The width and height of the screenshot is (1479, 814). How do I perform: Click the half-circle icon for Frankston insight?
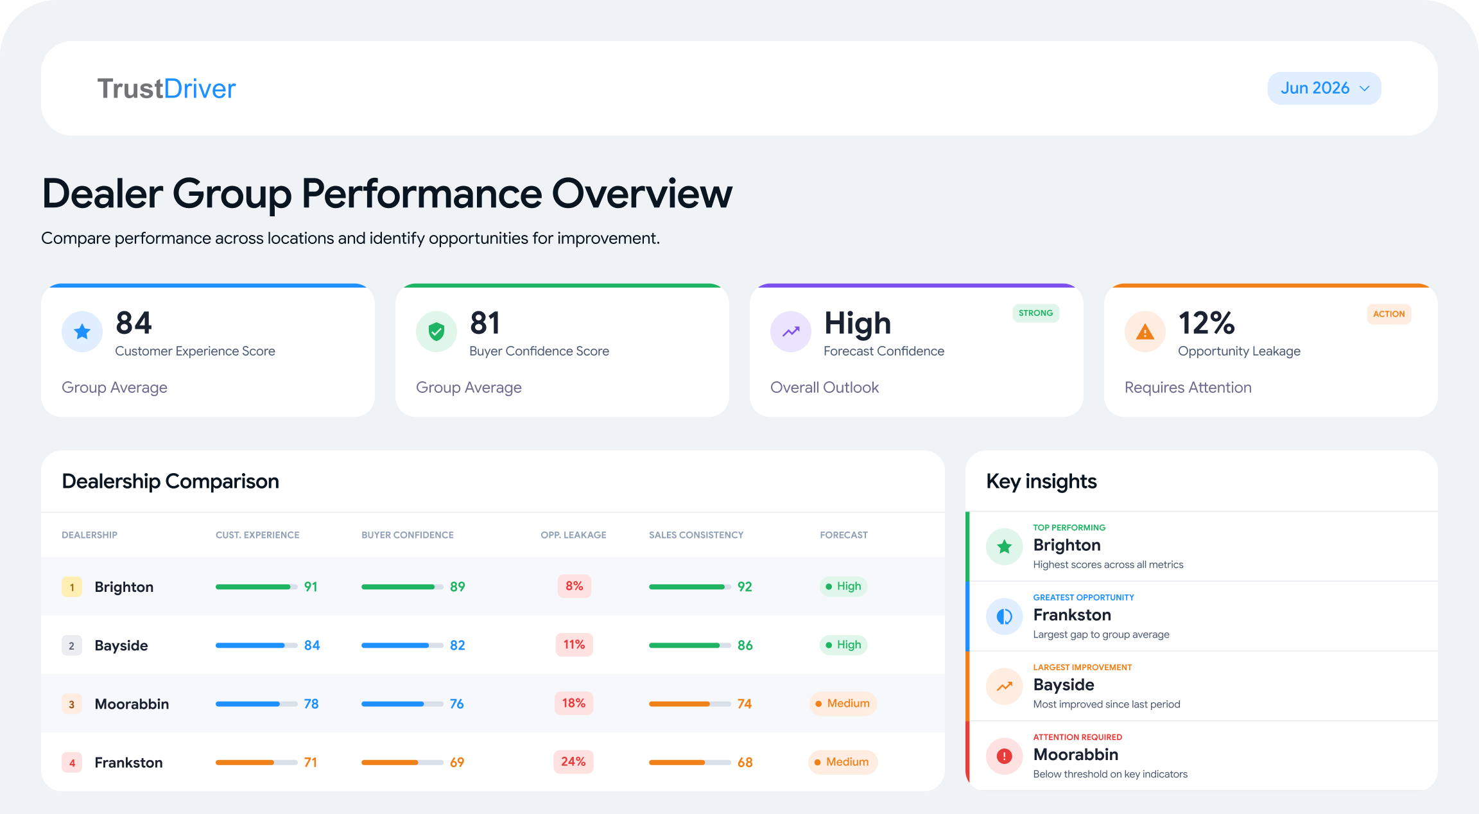tap(1005, 617)
